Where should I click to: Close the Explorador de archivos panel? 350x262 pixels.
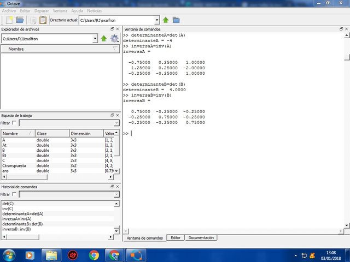click(x=118, y=29)
